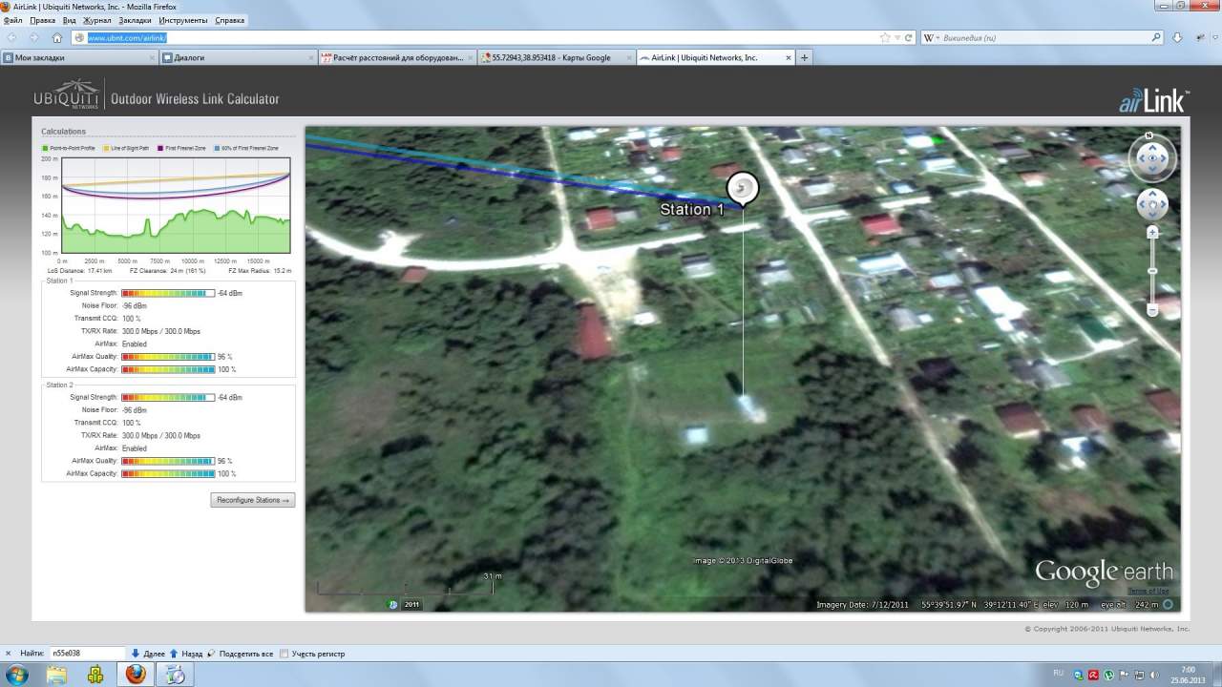
Task: Close the find bar with the X
Action: click(9, 654)
